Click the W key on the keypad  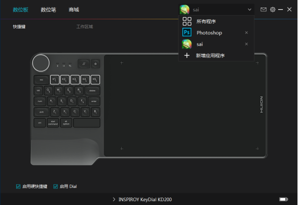(59, 91)
